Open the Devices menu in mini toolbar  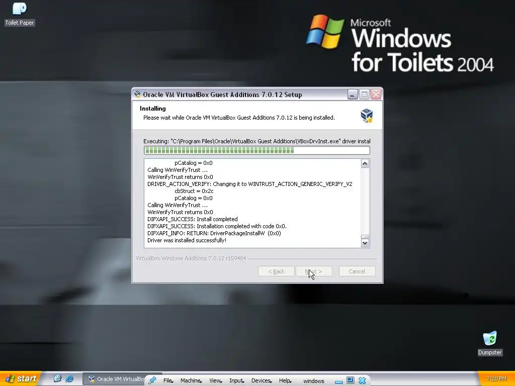tap(262, 380)
